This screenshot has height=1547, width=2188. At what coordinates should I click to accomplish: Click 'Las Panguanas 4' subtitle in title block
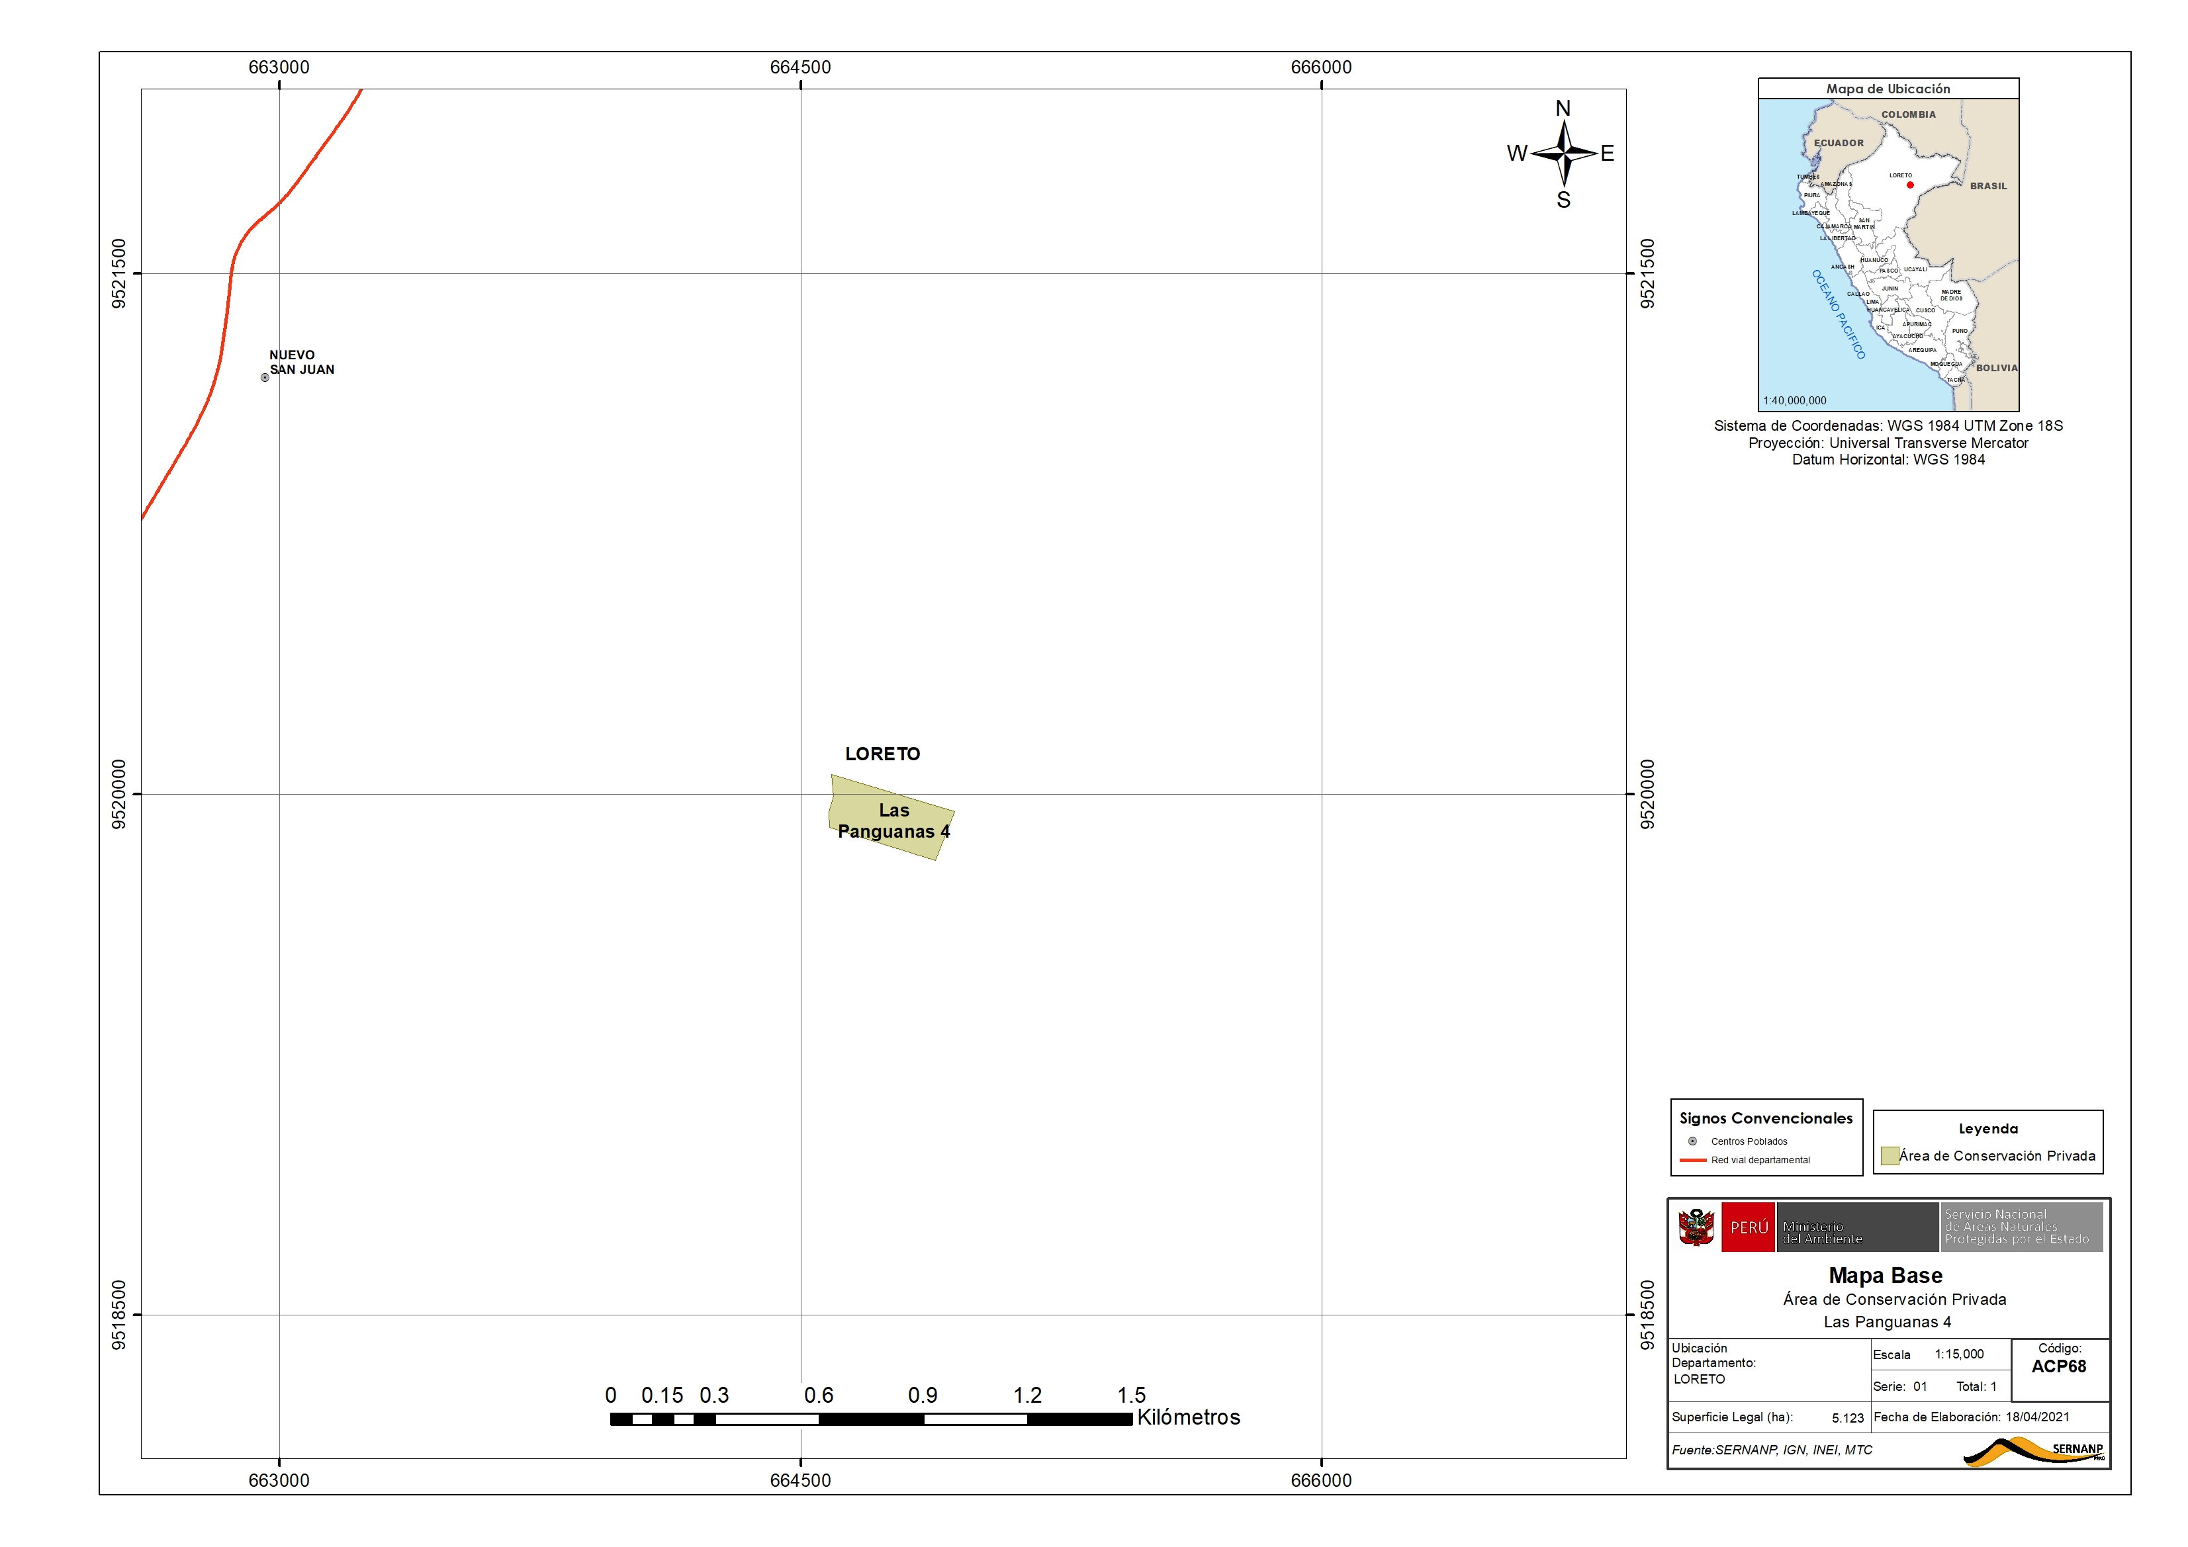point(1887,1322)
